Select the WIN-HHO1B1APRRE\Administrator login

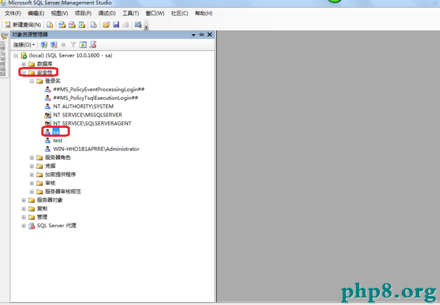(96, 149)
